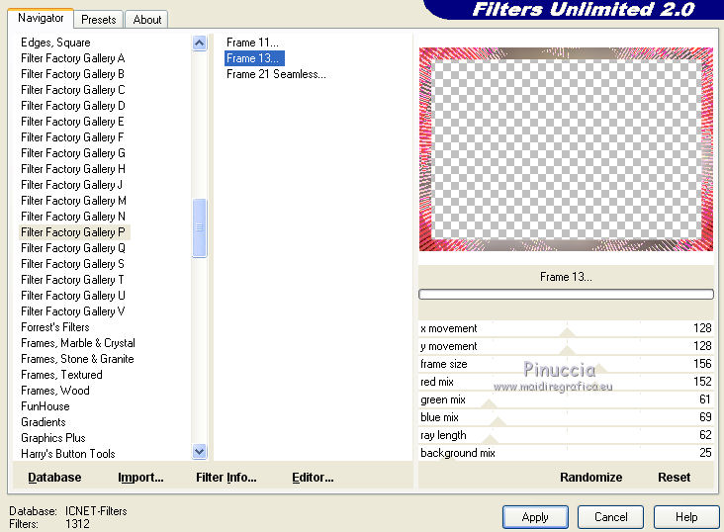Viewport: 724px width, 532px height.
Task: Select Filter Factory Gallery H
Action: (x=73, y=168)
